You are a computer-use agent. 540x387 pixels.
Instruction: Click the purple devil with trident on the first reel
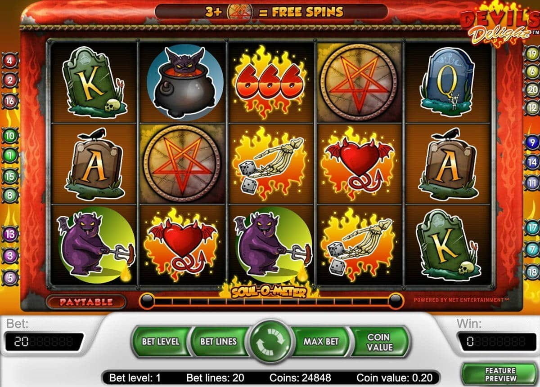[x=95, y=245]
